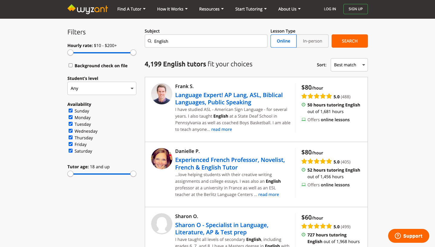435x247 pixels.
Task: Uncheck Sunday availability
Action: click(x=71, y=111)
